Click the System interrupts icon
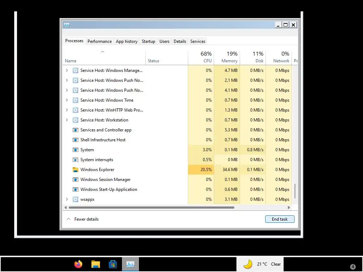Screen dimensions: 363x272 (75, 160)
